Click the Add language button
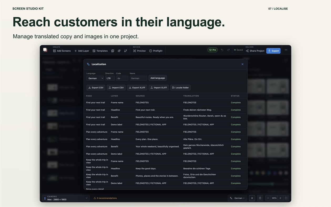 (x=157, y=78)
